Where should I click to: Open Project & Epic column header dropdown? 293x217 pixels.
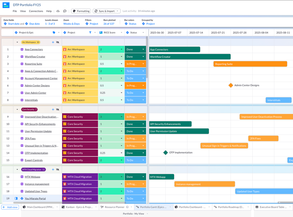click(x=59, y=32)
